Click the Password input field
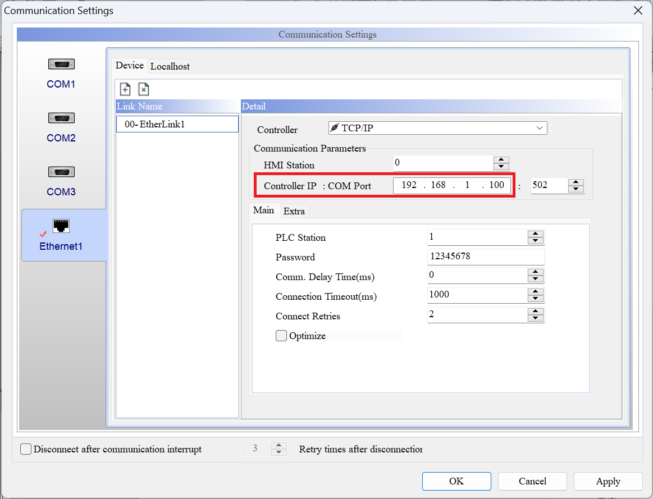The width and height of the screenshot is (653, 499). click(485, 257)
